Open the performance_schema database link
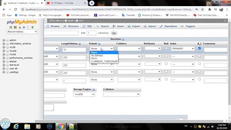The height and width of the screenshot is (130, 231). [x=21, y=58]
